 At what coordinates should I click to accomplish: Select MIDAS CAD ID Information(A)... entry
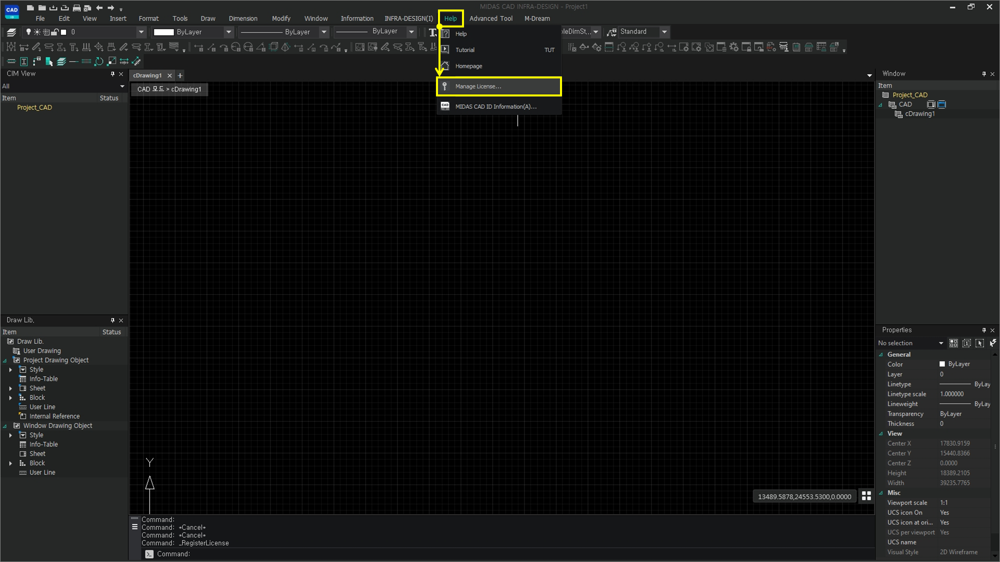coord(498,106)
